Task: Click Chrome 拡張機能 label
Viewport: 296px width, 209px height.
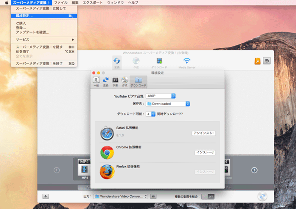Action: point(129,147)
